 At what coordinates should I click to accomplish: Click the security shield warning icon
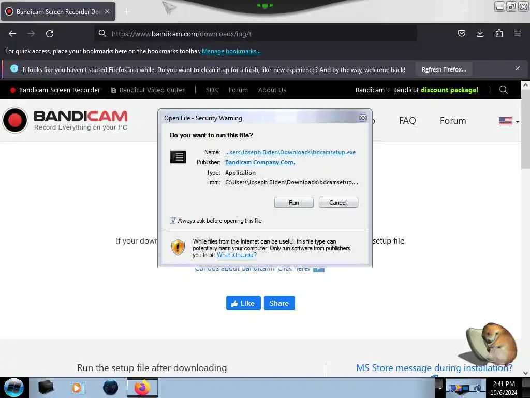pos(178,247)
